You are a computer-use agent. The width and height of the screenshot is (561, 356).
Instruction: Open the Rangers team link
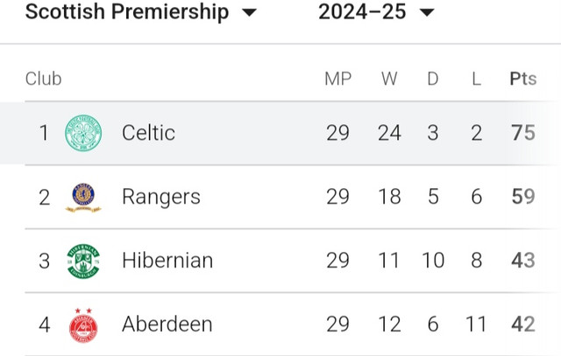coord(161,197)
